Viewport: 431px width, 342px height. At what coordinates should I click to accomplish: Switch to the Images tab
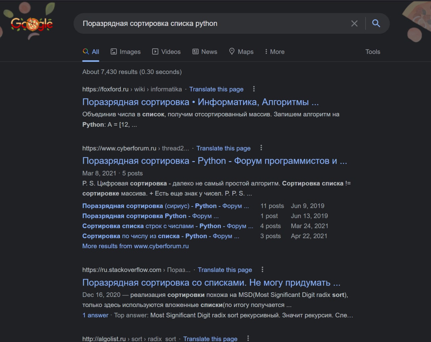[x=126, y=52]
